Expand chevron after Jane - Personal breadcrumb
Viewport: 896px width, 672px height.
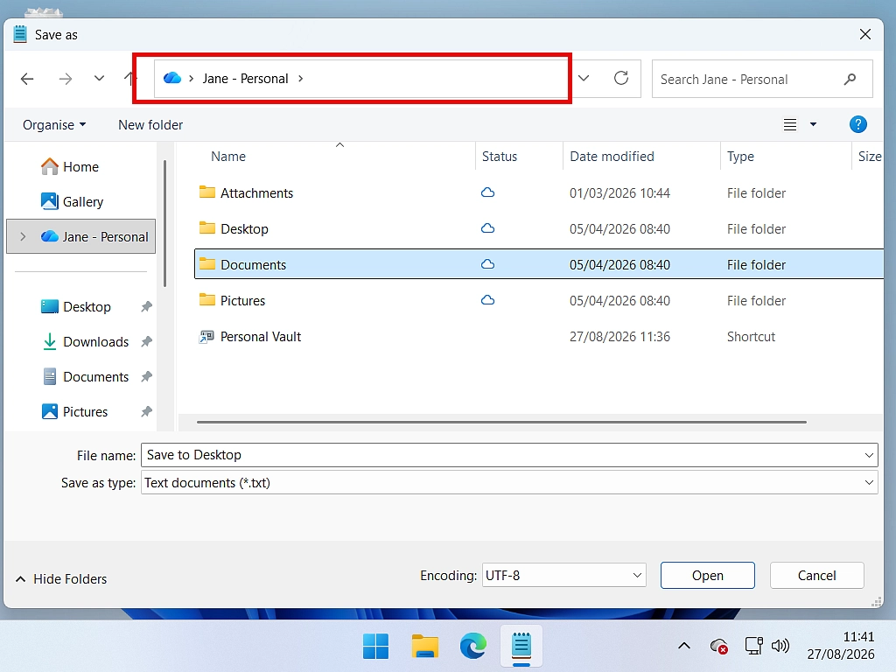301,78
